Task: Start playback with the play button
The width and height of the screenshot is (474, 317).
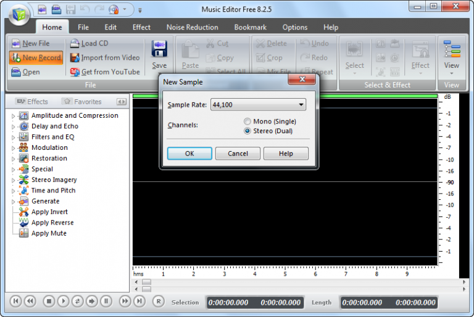Action: (x=63, y=301)
